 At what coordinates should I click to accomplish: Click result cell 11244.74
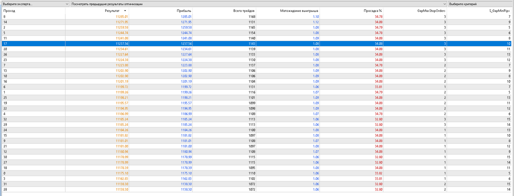click(x=122, y=33)
